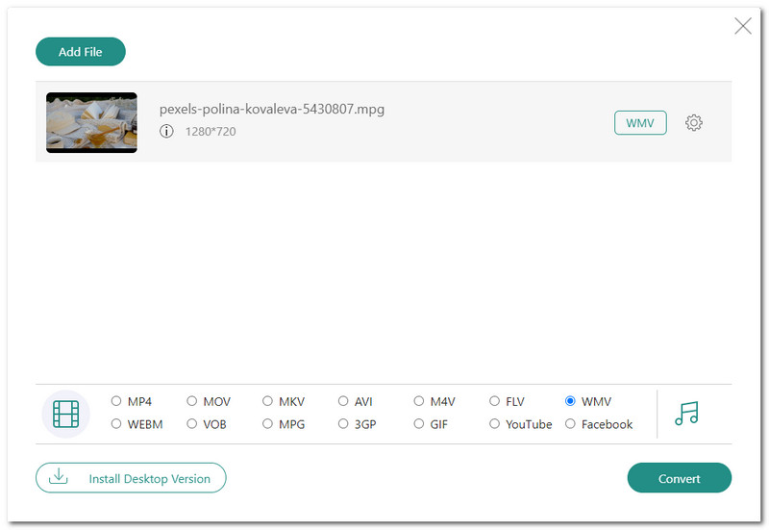This screenshot has width=769, height=530.
Task: Click the info icon beside 1280*720
Action: coord(166,132)
